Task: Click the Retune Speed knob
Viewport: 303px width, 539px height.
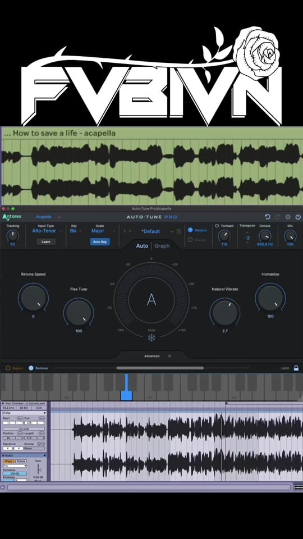Action: (x=33, y=298)
